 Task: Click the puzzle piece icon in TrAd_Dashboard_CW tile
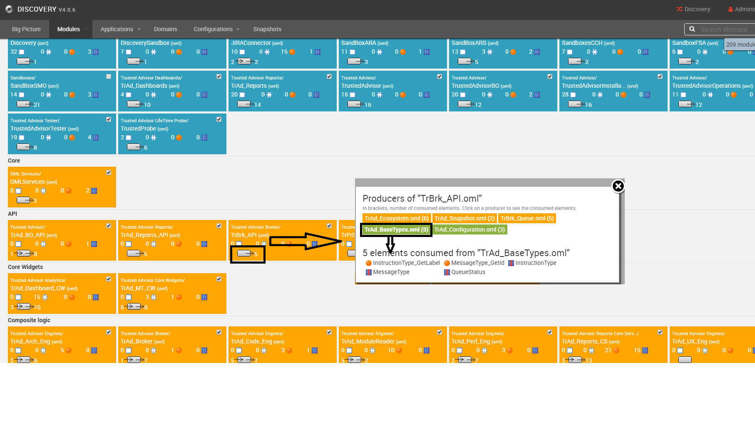tap(45, 297)
